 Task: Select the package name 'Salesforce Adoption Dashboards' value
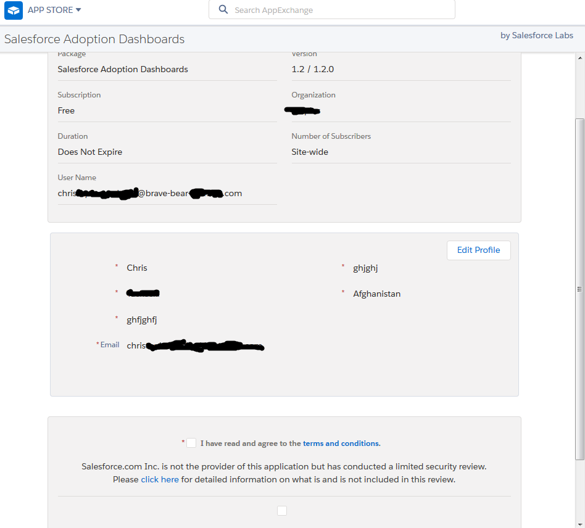(x=123, y=69)
